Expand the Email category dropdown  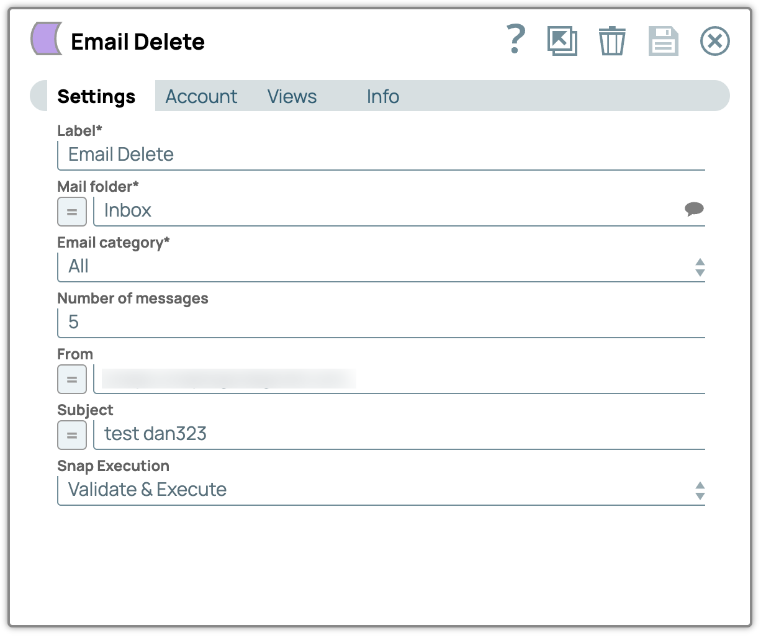(700, 267)
